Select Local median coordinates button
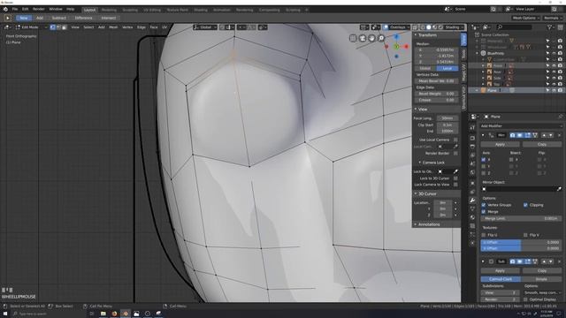The image size is (566, 318). (x=447, y=68)
